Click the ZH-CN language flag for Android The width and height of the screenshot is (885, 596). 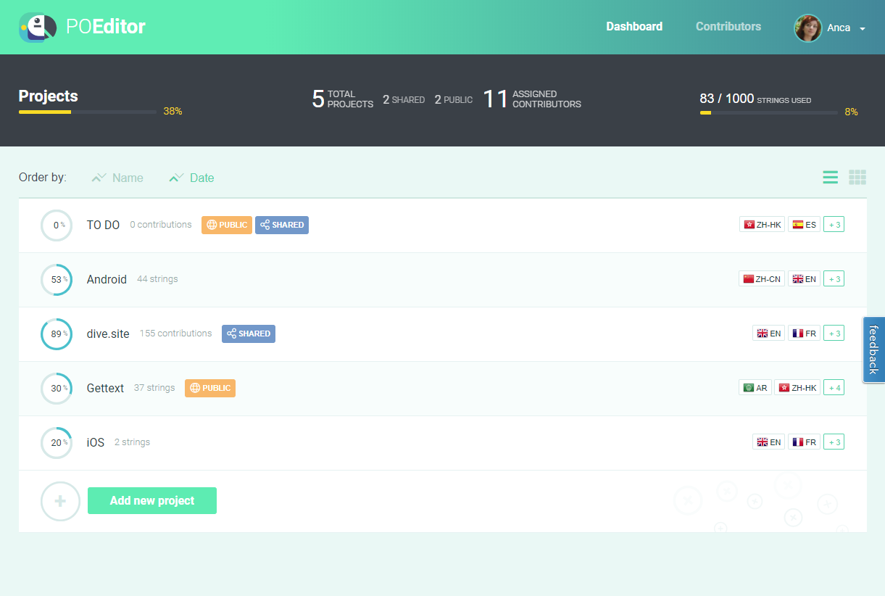[761, 278]
